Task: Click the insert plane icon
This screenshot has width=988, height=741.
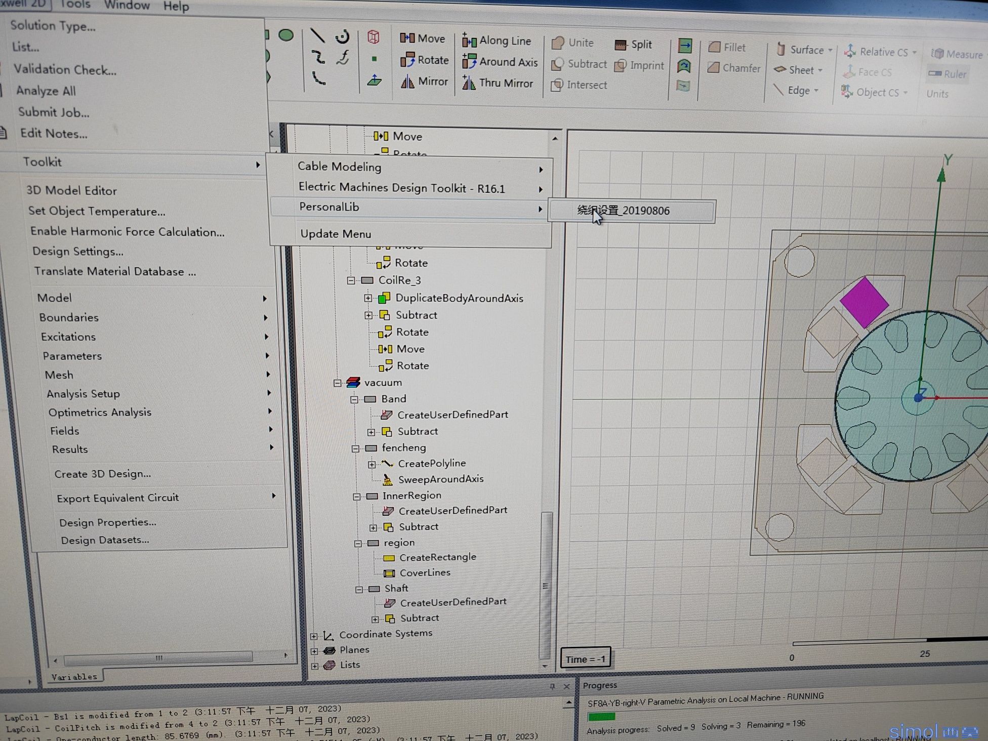Action: [x=375, y=80]
